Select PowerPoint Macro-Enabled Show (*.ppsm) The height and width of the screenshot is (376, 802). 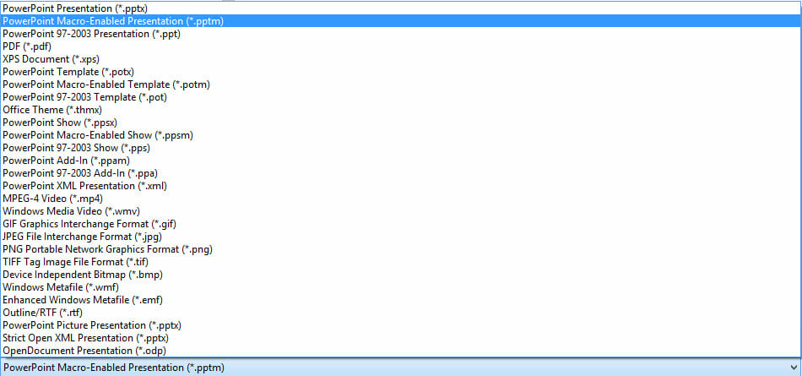[x=400, y=135]
